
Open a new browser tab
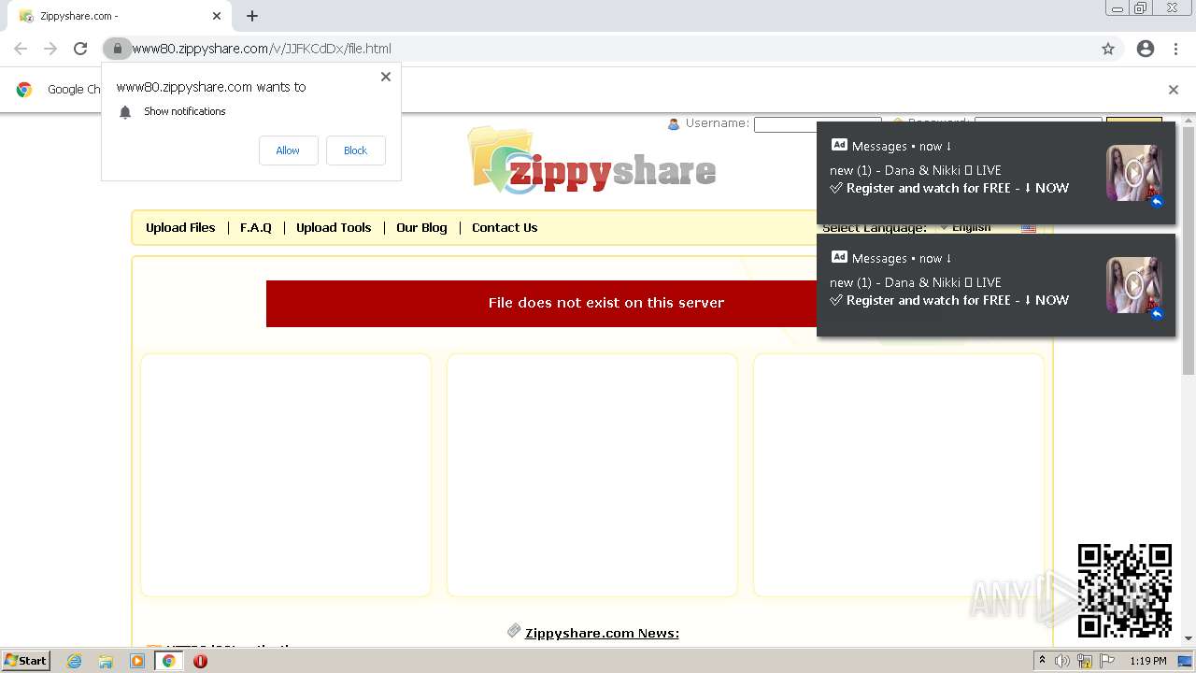coord(252,16)
